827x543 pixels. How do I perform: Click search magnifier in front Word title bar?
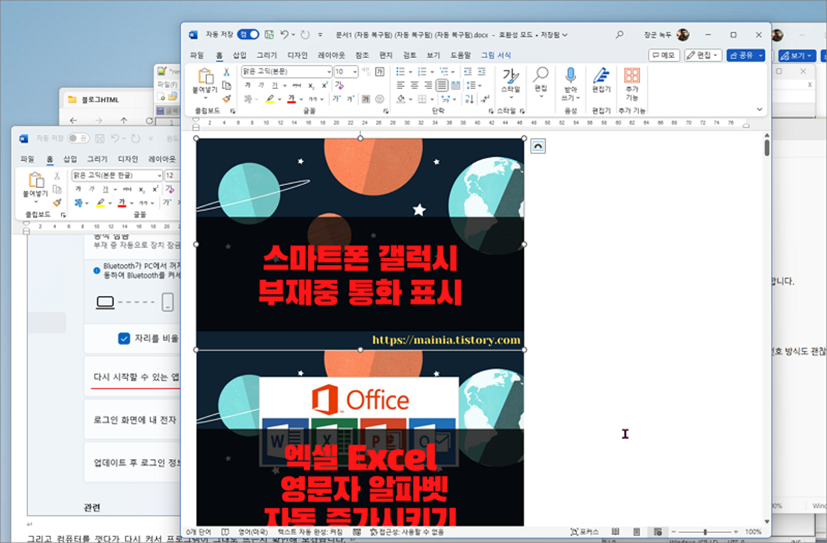(619, 34)
